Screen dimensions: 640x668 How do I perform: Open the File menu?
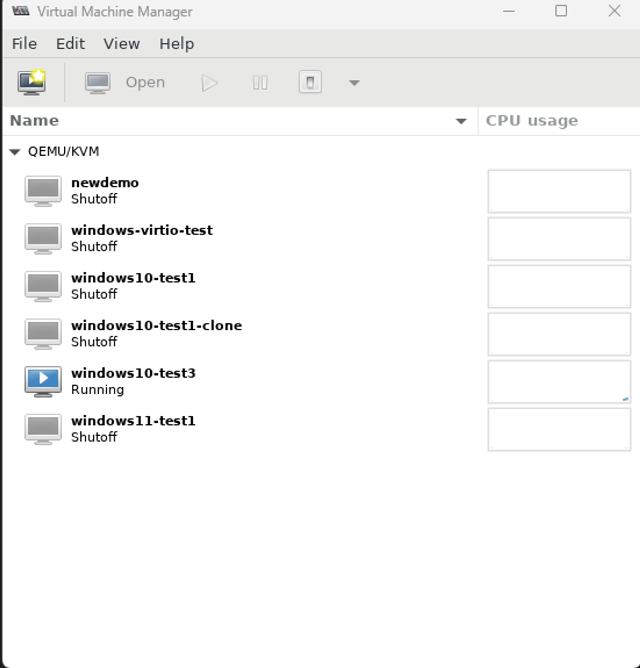[x=24, y=44]
